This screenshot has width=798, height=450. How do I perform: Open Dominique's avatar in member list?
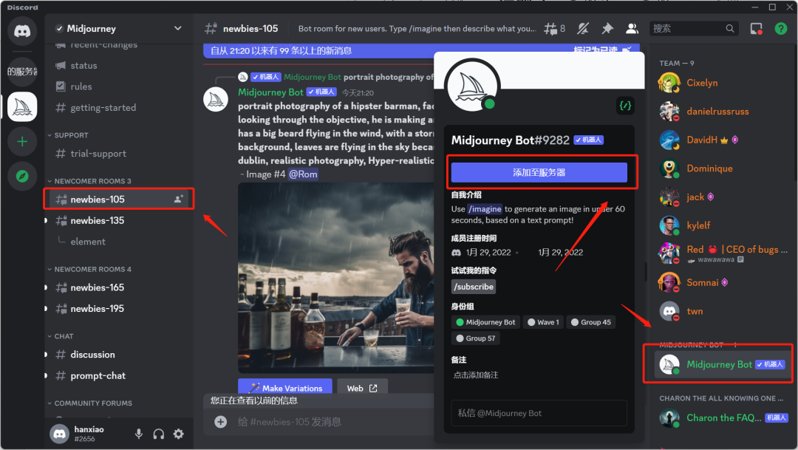pos(669,168)
